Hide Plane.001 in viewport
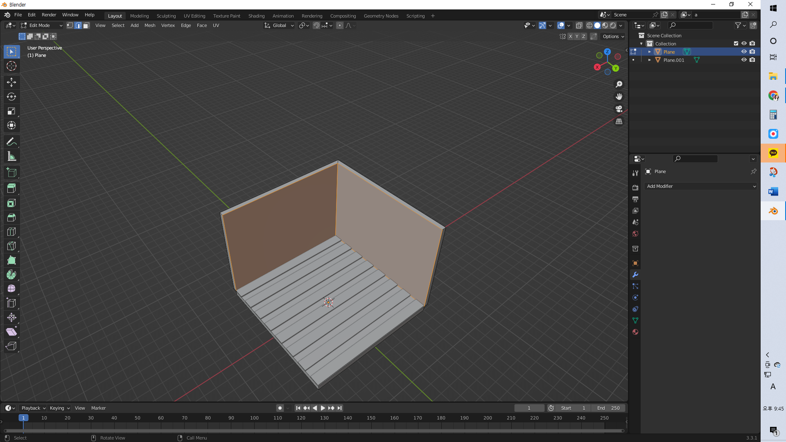 click(744, 60)
